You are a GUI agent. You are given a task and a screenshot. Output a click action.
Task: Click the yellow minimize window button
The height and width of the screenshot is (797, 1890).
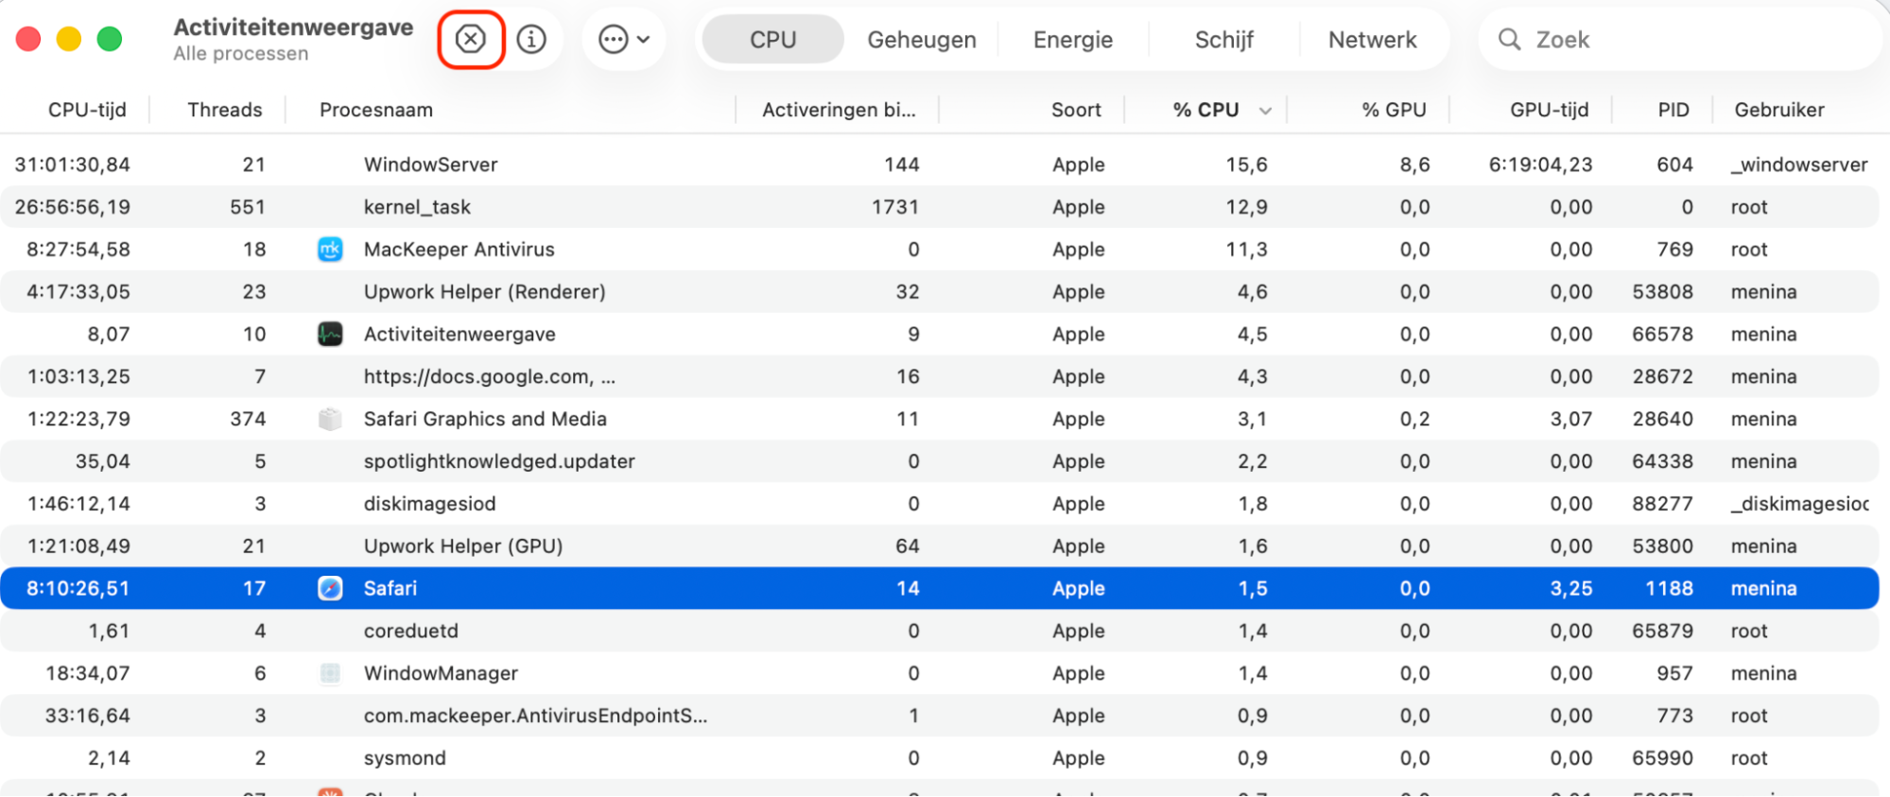pyautogui.click(x=69, y=39)
